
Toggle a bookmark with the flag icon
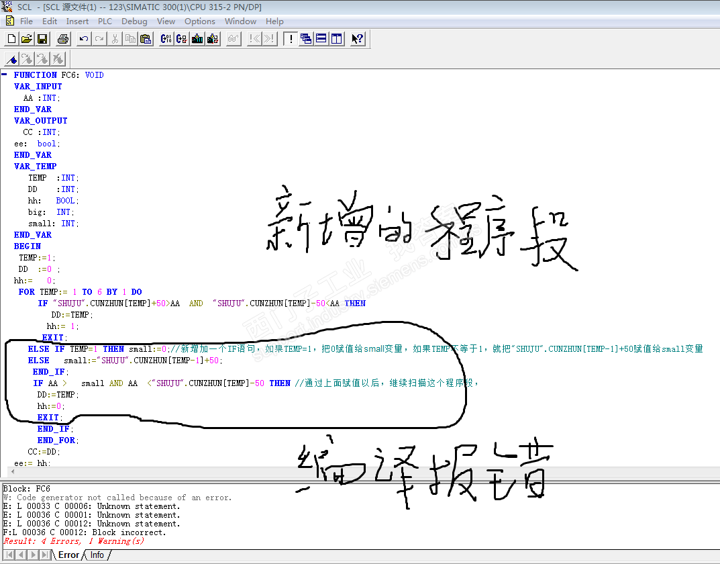(11, 59)
